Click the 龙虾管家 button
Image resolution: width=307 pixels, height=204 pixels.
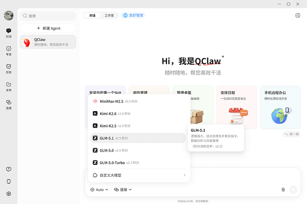(x=133, y=15)
